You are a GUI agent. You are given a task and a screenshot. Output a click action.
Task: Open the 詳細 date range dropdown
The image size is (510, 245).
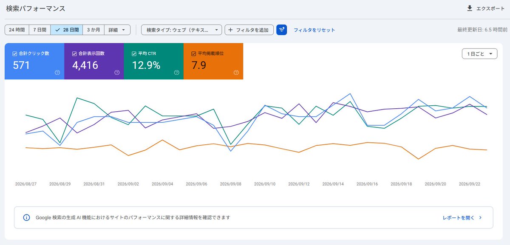[x=117, y=30]
